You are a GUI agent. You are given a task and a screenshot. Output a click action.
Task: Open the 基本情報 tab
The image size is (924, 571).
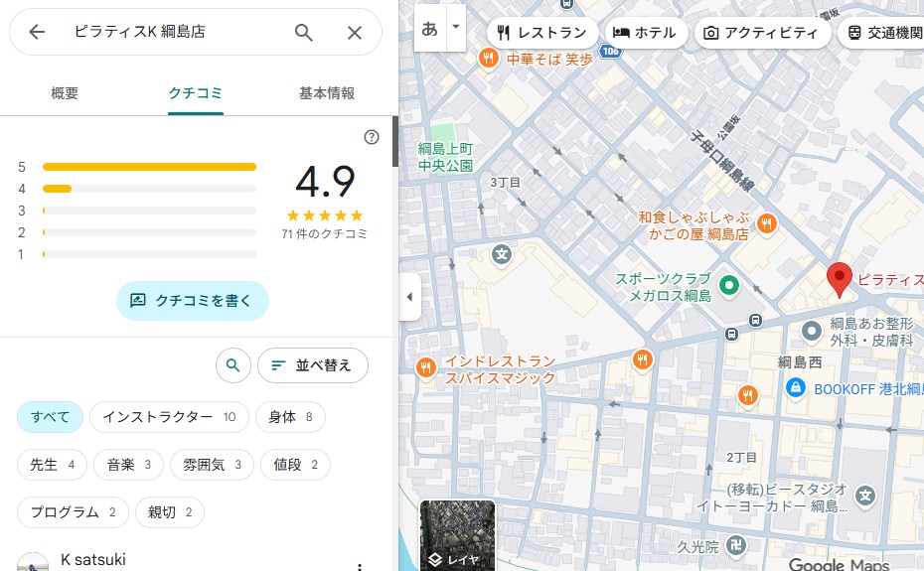327,93
